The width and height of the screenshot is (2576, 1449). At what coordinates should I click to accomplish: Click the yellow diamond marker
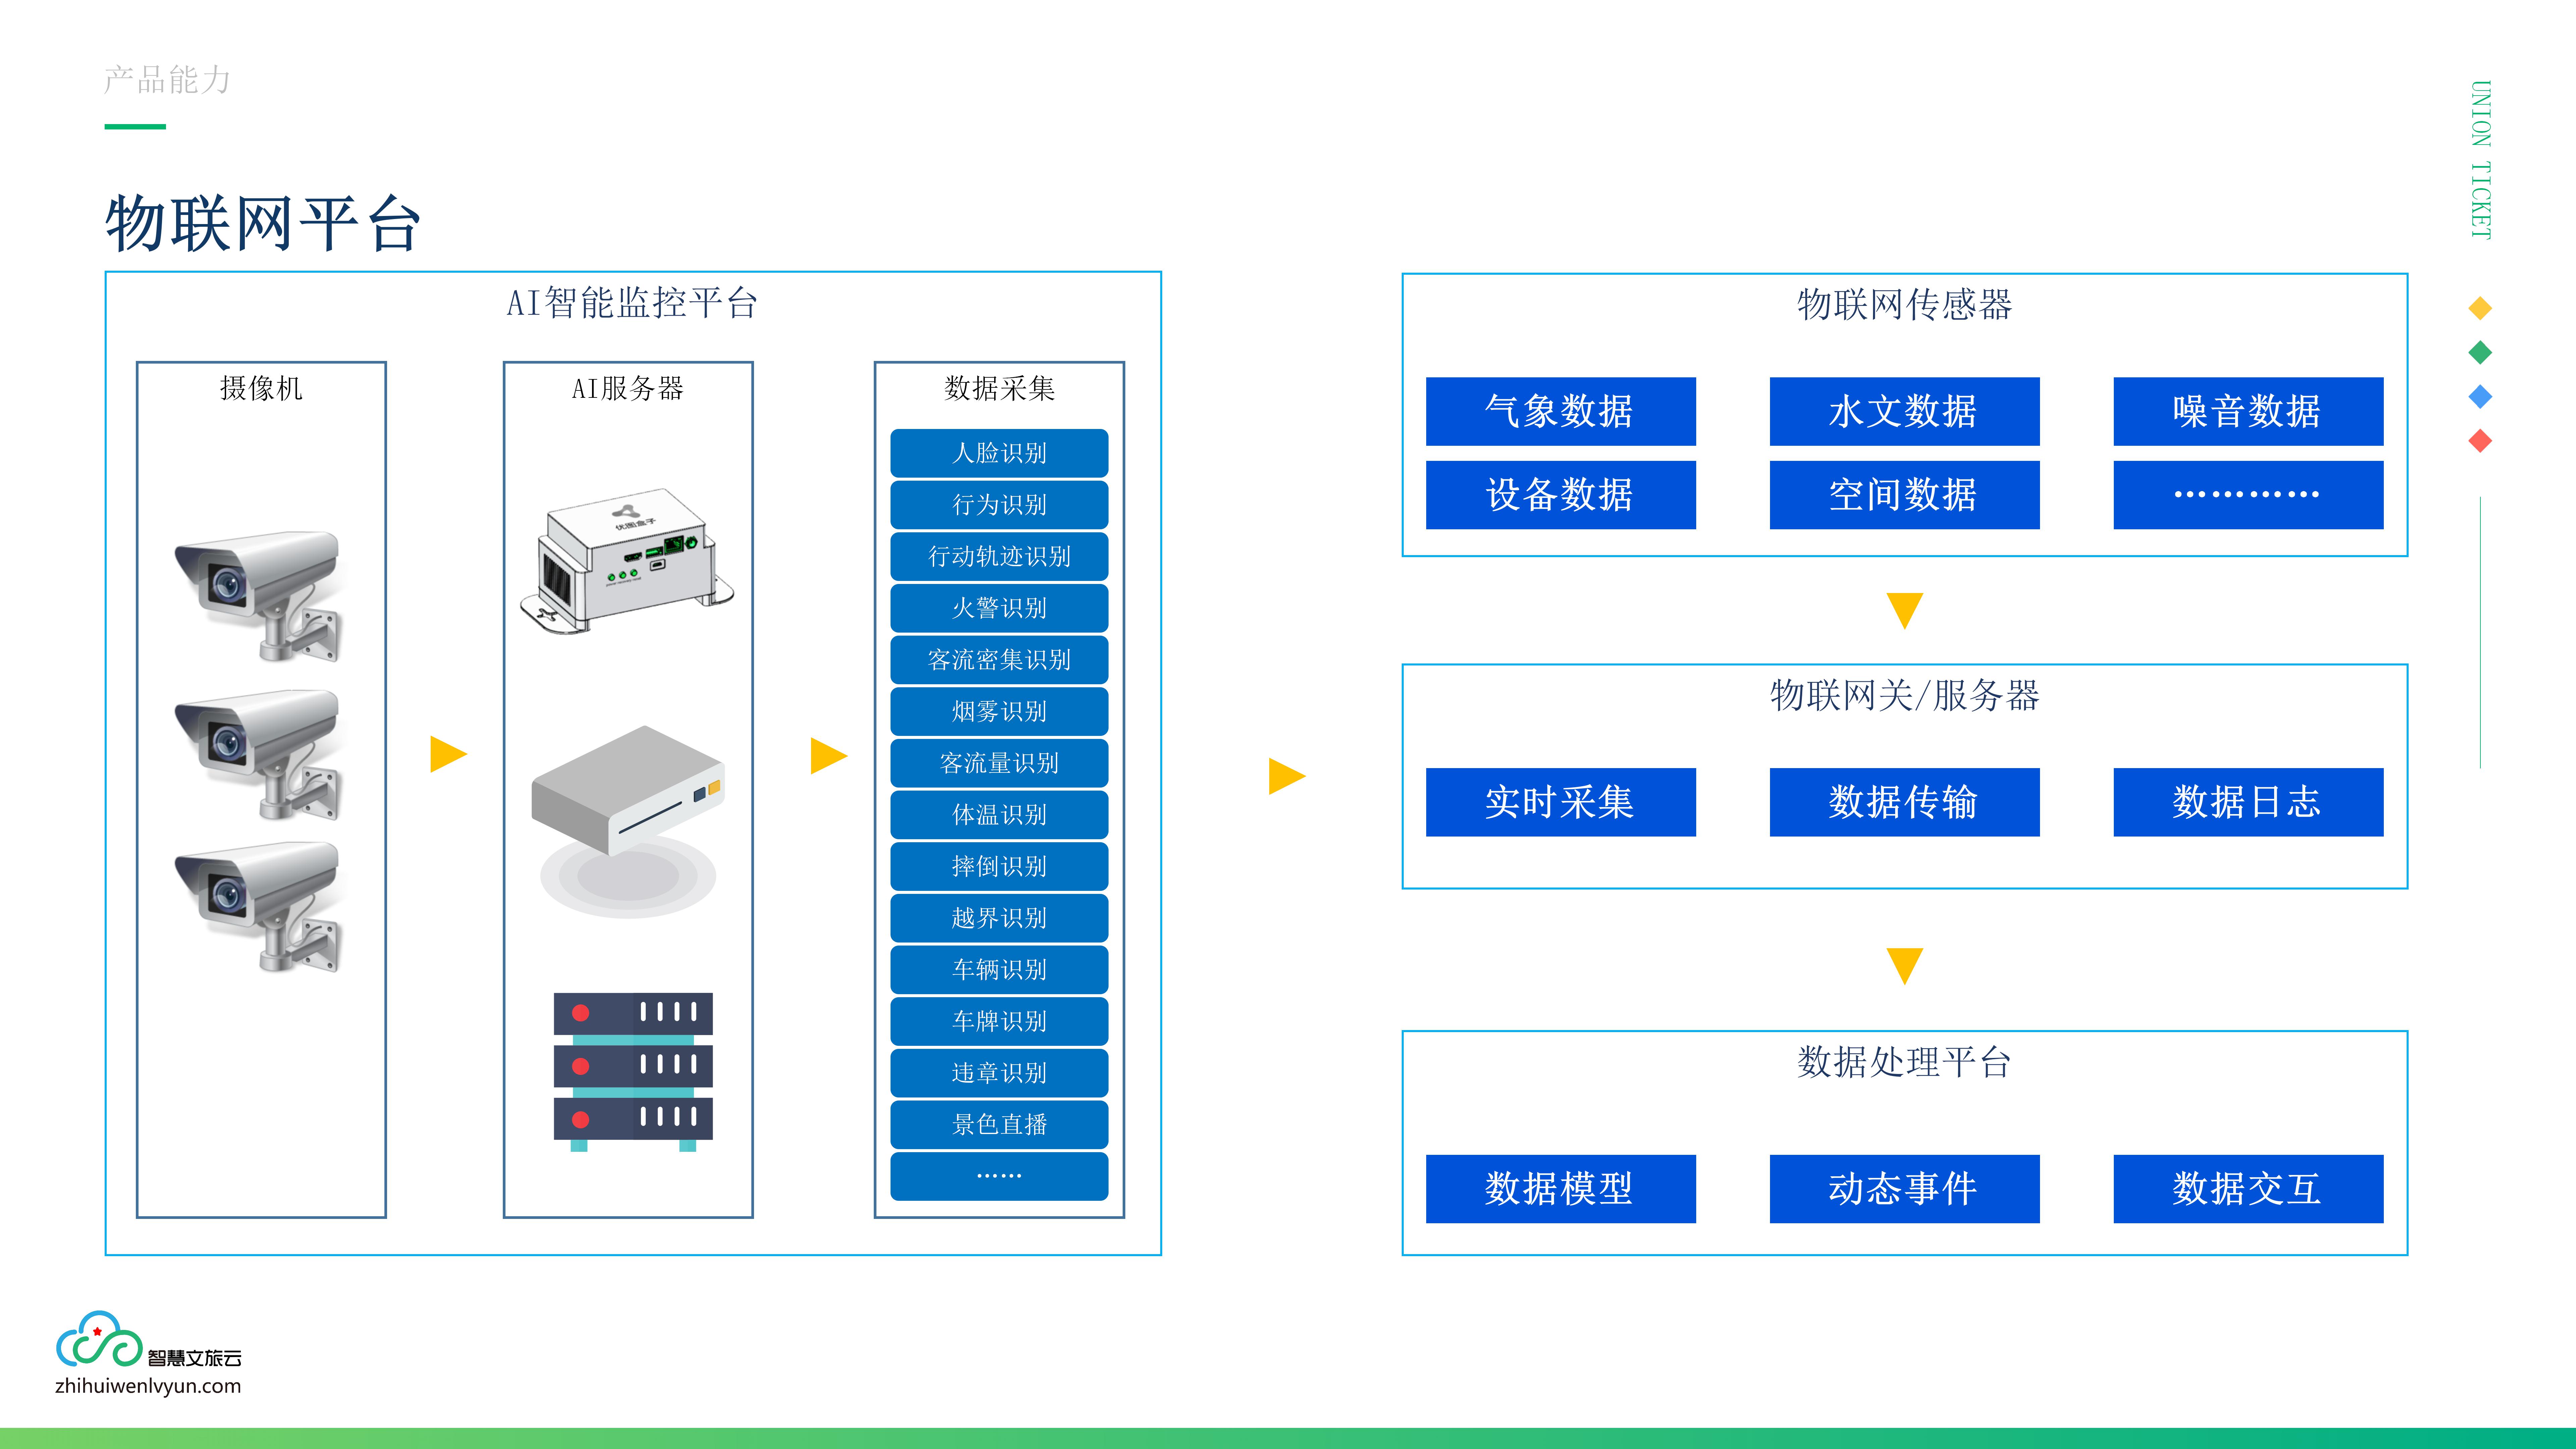coord(2480,308)
